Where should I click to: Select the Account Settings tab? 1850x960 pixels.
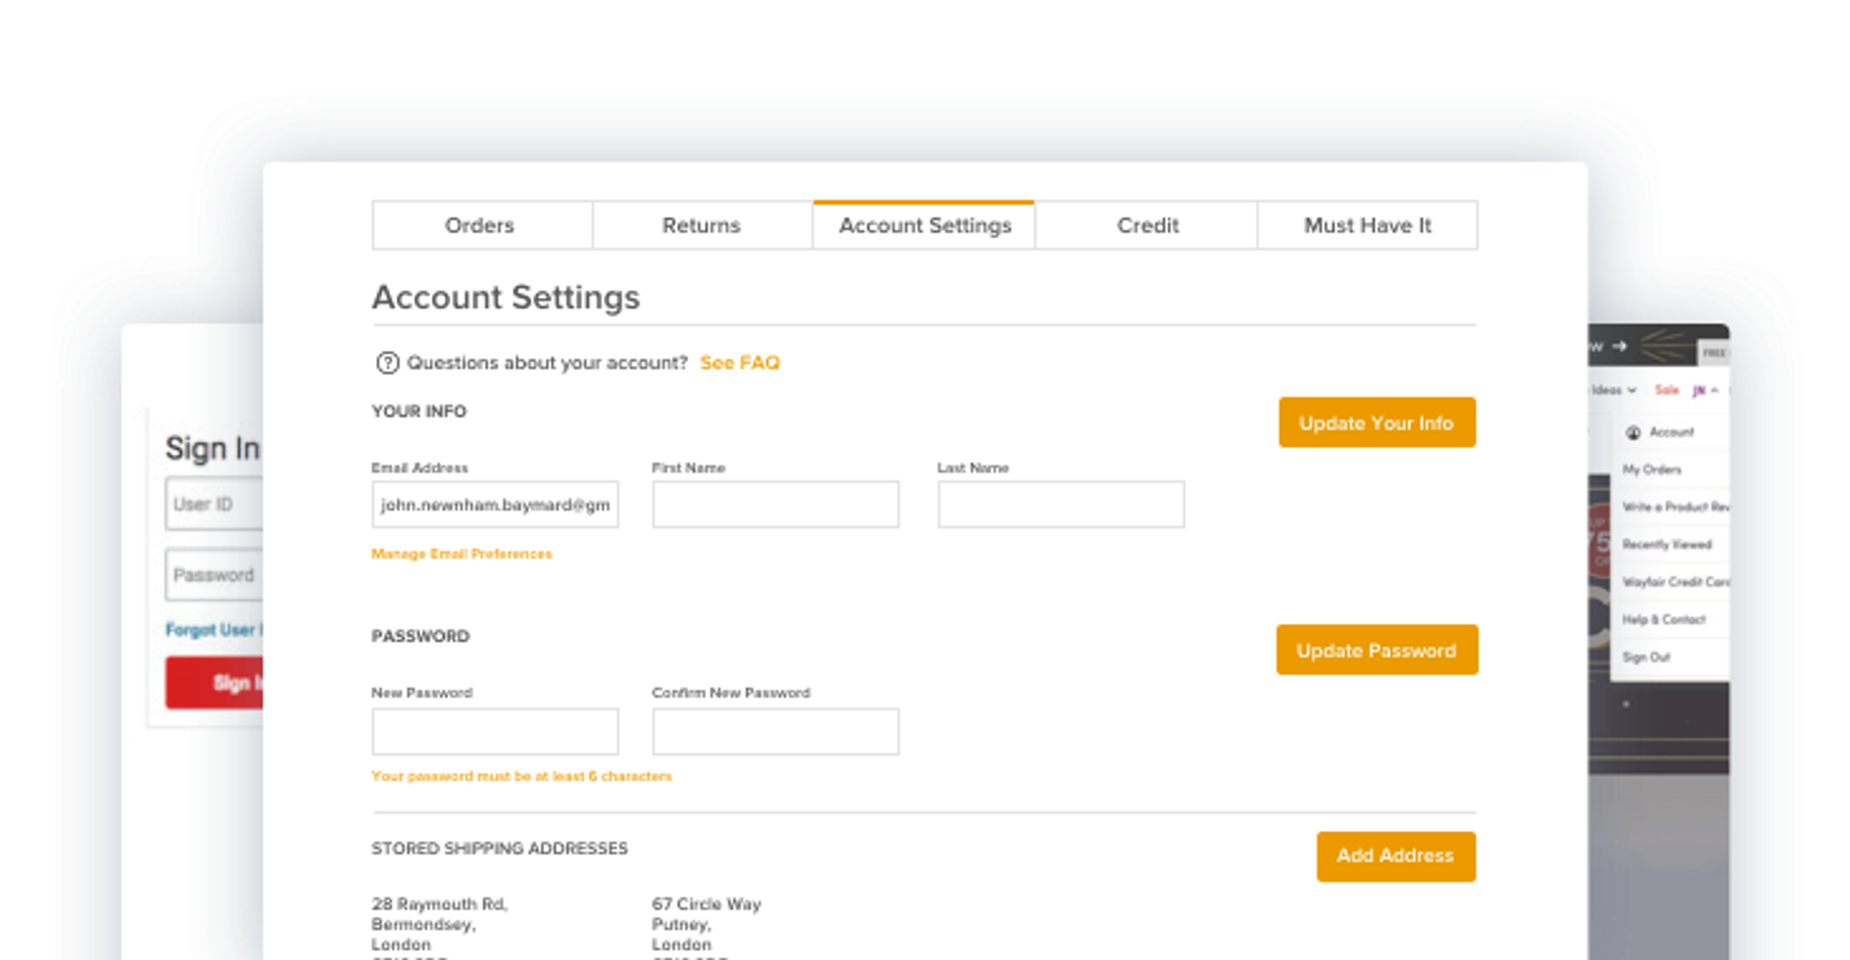[925, 225]
